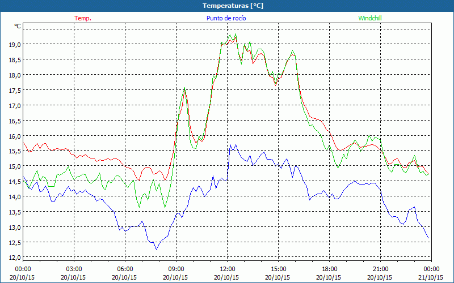This screenshot has height=283, width=454.
Task: Click the 21/10/15 date label
Action: tap(432, 277)
